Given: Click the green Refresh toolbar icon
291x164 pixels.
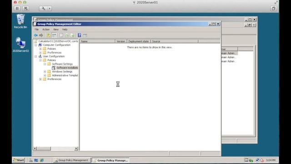Looking at the screenshot, I should click(x=67, y=36).
